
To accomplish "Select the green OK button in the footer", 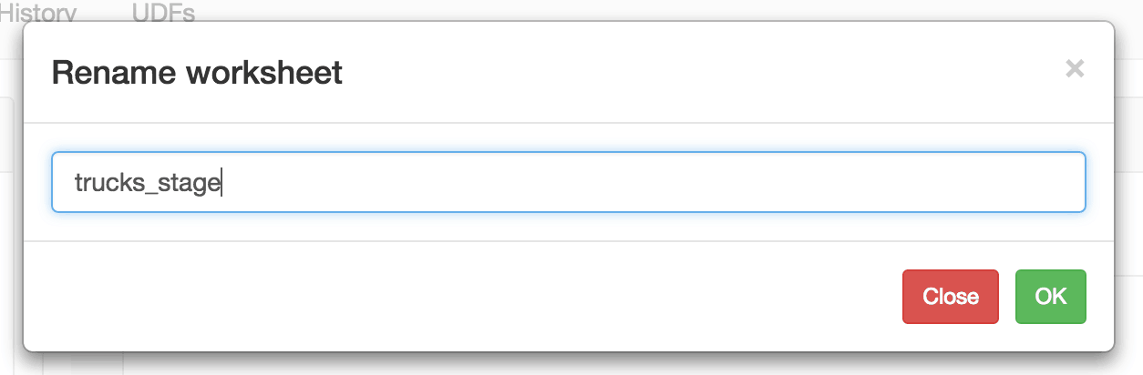I will (1051, 297).
